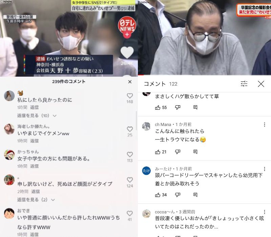The width and height of the screenshot is (271, 237).
Task: Tap the large white heart on video
Action: 127,53
